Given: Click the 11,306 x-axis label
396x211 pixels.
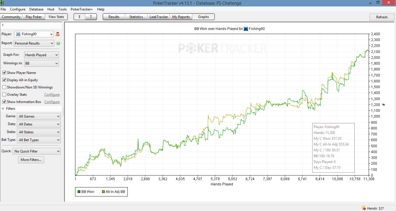Looking at the screenshot, I should pos(369,179).
